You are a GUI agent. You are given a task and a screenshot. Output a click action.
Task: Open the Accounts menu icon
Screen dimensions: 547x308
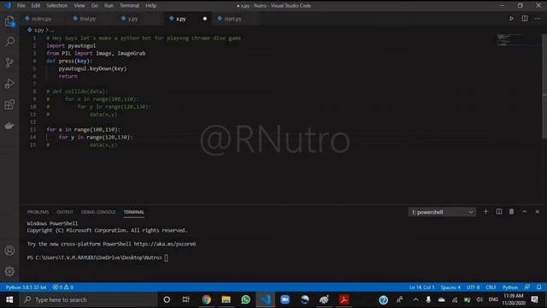9,251
